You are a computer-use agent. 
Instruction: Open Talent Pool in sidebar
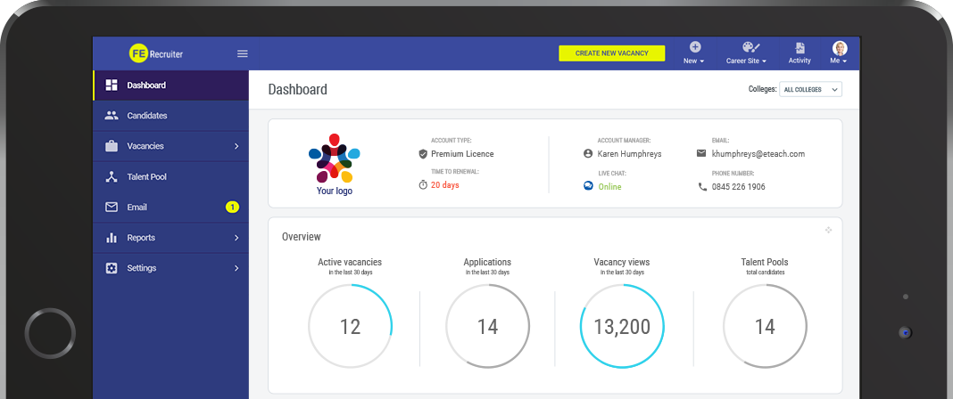point(170,176)
